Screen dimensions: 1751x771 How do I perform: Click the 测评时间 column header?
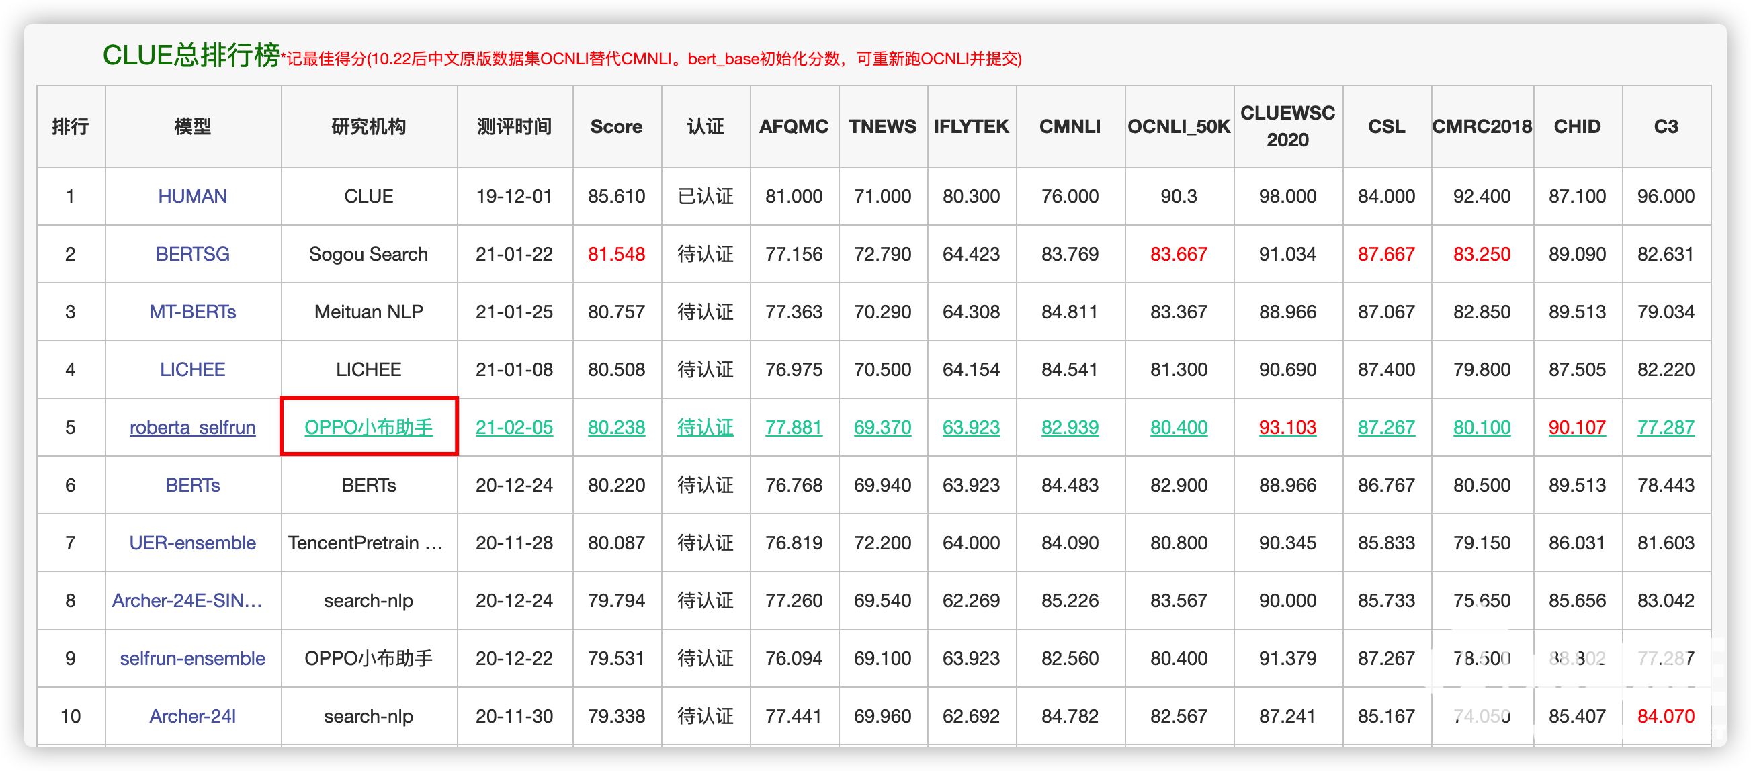pyautogui.click(x=514, y=126)
